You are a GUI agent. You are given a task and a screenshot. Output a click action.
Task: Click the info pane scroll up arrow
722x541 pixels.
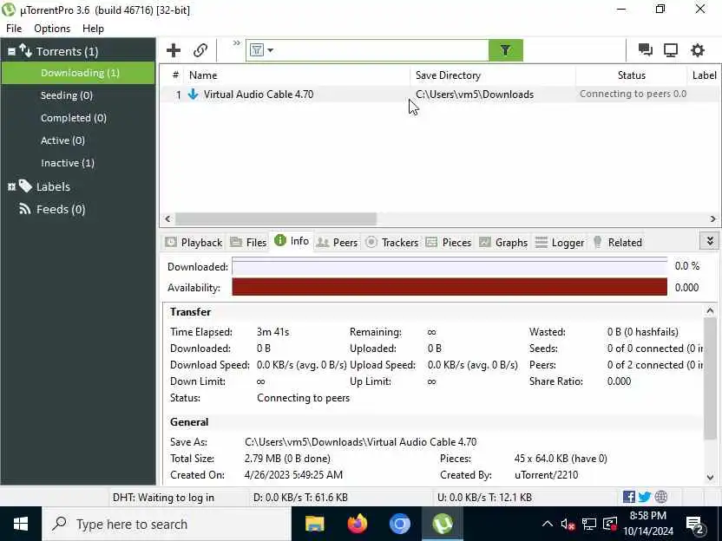pos(710,311)
